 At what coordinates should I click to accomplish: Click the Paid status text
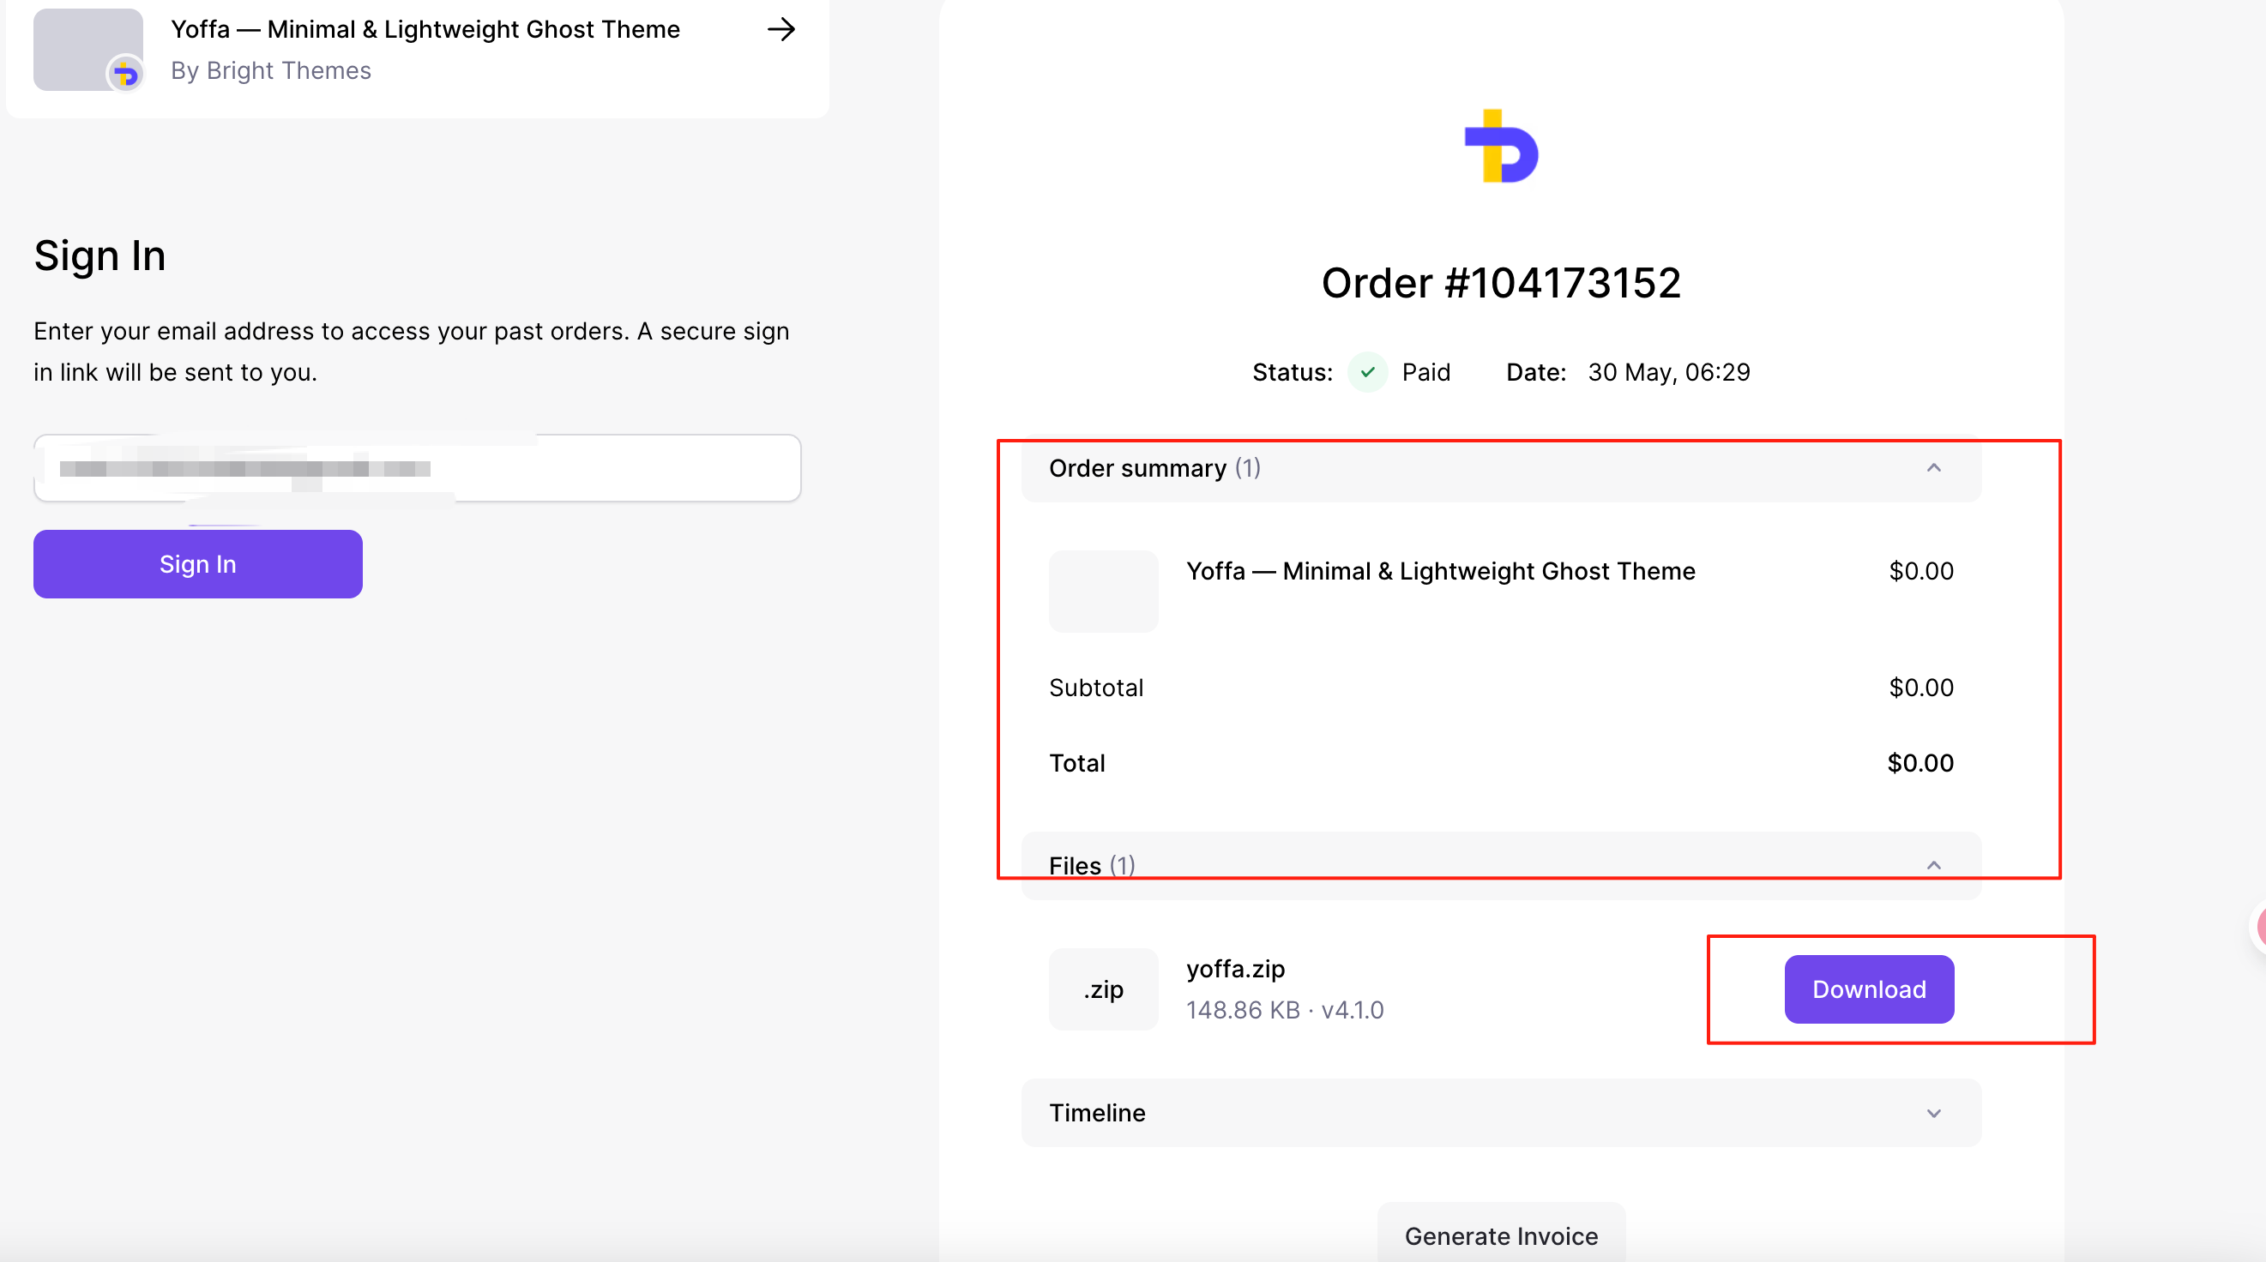click(x=1425, y=372)
